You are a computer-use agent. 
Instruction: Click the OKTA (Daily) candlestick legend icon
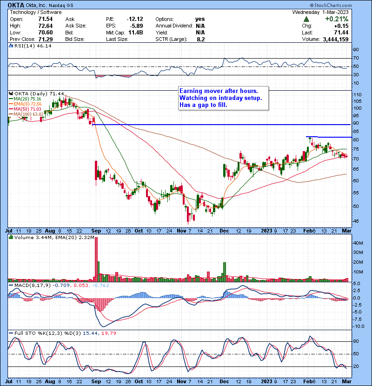(11, 93)
